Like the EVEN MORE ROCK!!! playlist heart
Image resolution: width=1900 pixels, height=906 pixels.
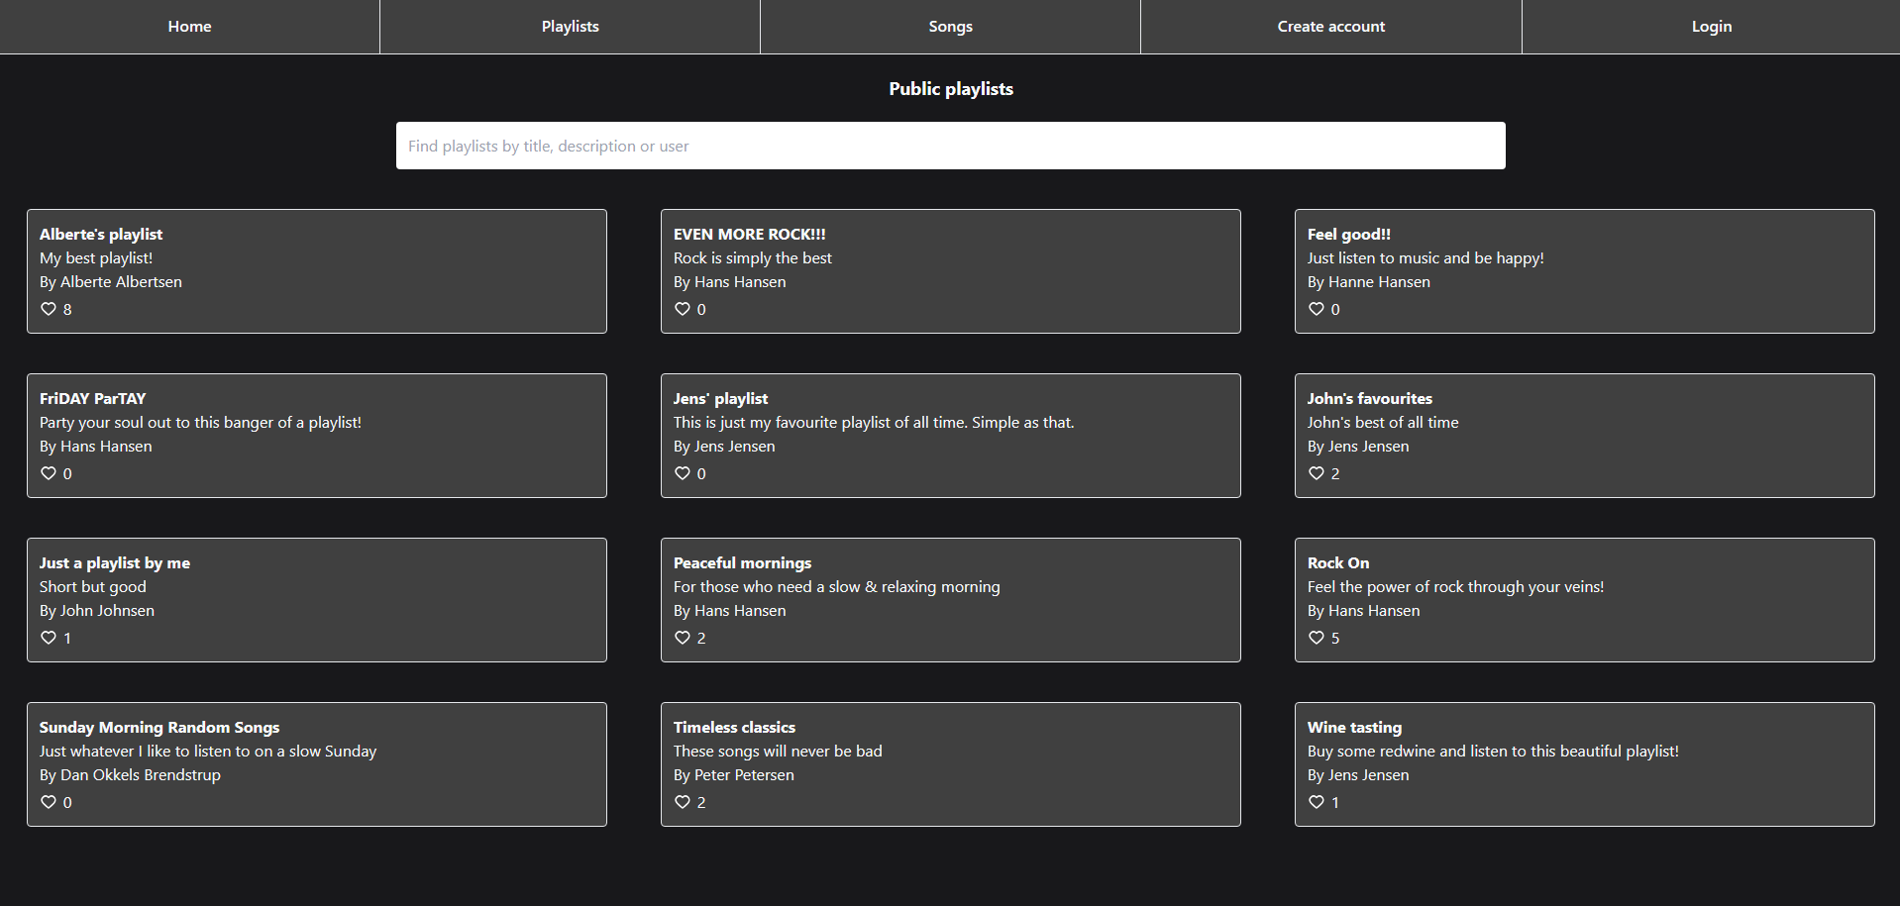click(682, 309)
